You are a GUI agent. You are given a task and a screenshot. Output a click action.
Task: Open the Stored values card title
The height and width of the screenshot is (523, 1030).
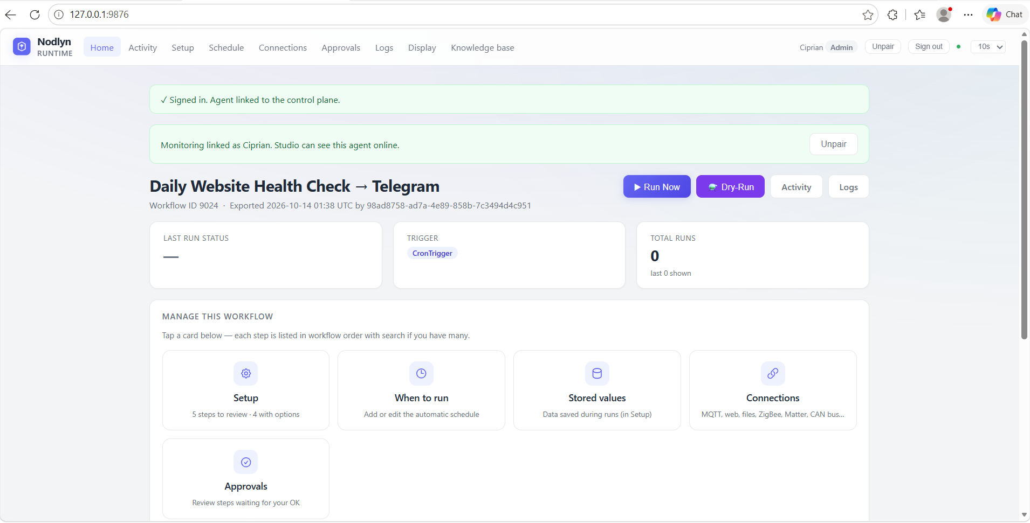[x=597, y=398]
